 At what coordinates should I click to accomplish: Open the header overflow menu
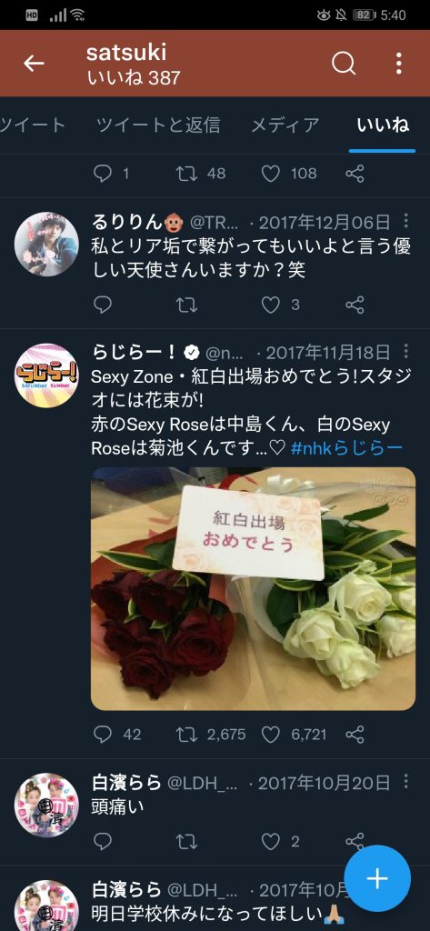pos(398,64)
